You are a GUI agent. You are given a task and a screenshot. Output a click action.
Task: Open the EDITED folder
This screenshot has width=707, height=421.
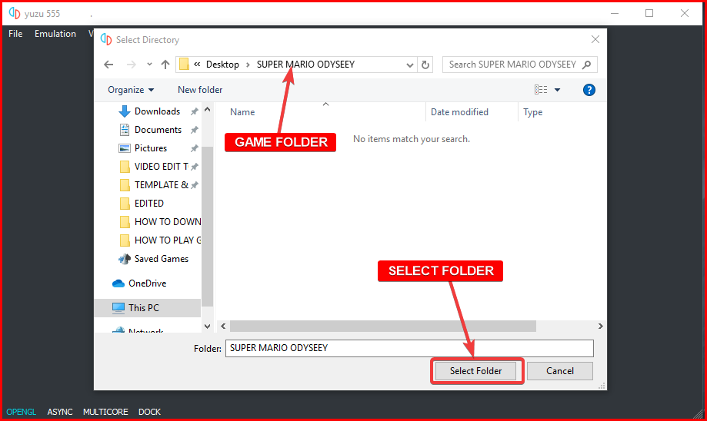148,204
